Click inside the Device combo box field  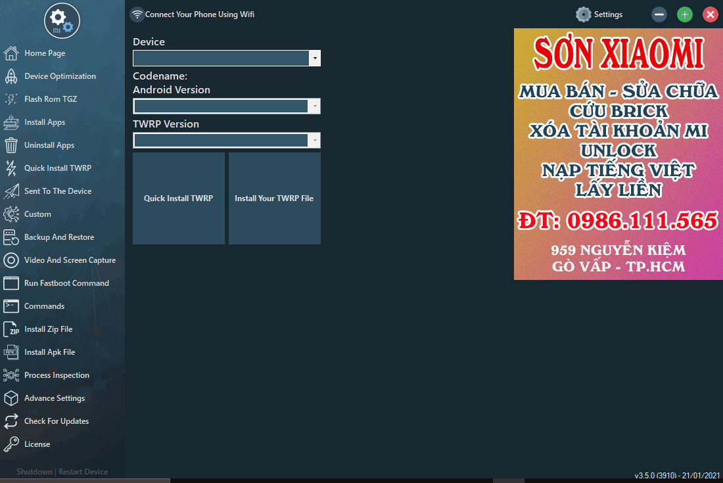(x=221, y=58)
